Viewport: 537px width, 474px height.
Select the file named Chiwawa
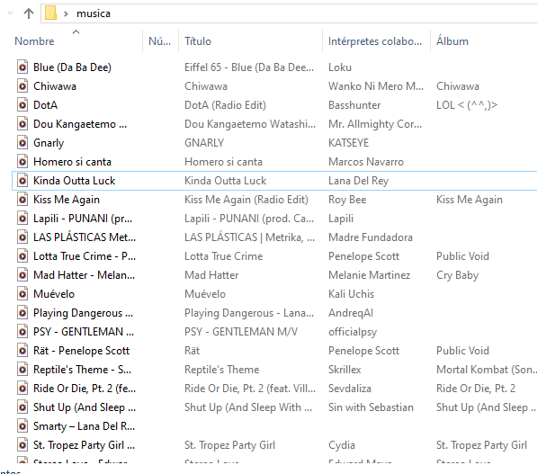click(x=55, y=86)
